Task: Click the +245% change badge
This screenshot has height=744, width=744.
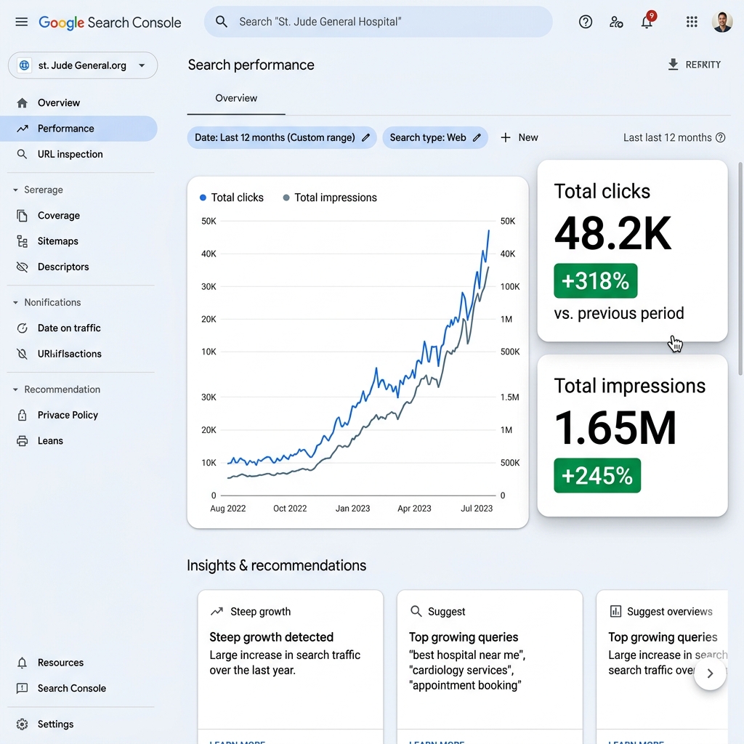Action: coord(597,475)
